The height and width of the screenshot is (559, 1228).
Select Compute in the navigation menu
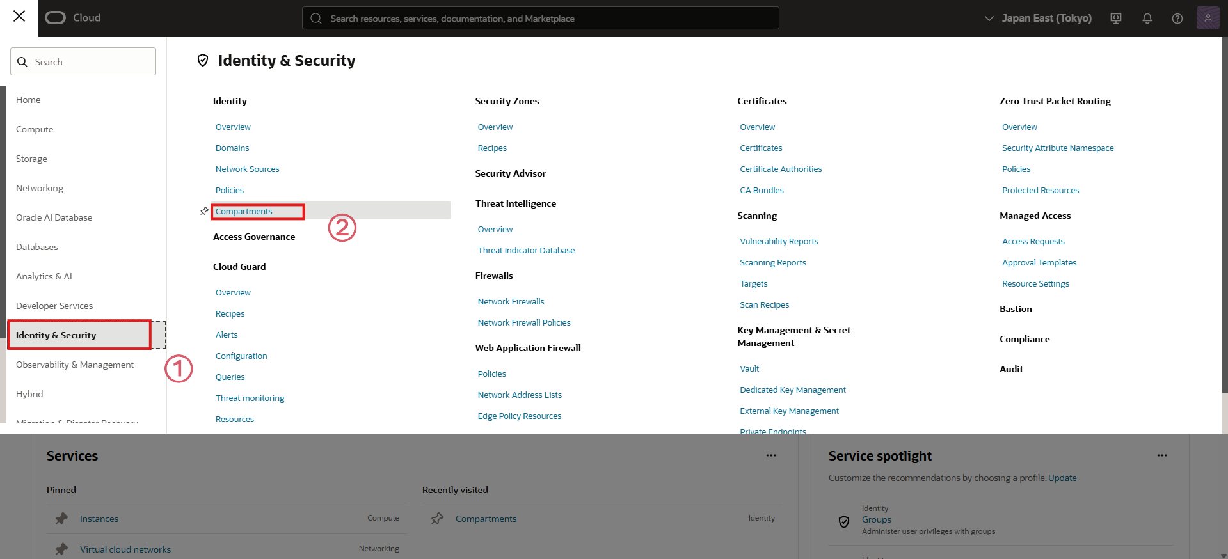click(x=35, y=129)
